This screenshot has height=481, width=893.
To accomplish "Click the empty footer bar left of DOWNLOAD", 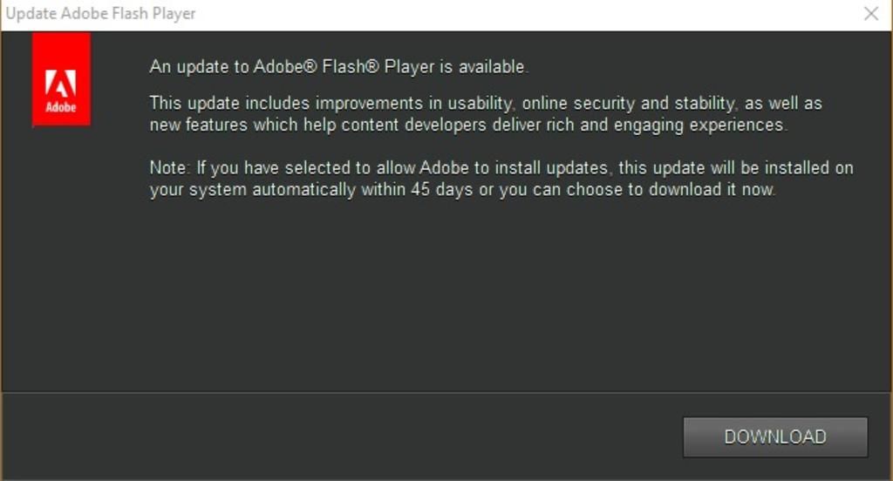I will 342,436.
